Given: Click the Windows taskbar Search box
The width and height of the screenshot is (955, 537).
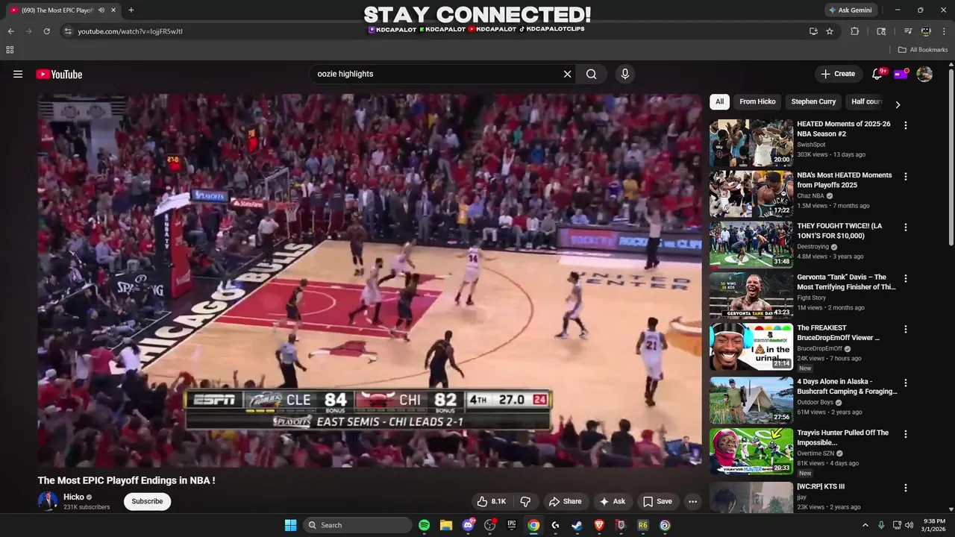Looking at the screenshot, I should [357, 525].
